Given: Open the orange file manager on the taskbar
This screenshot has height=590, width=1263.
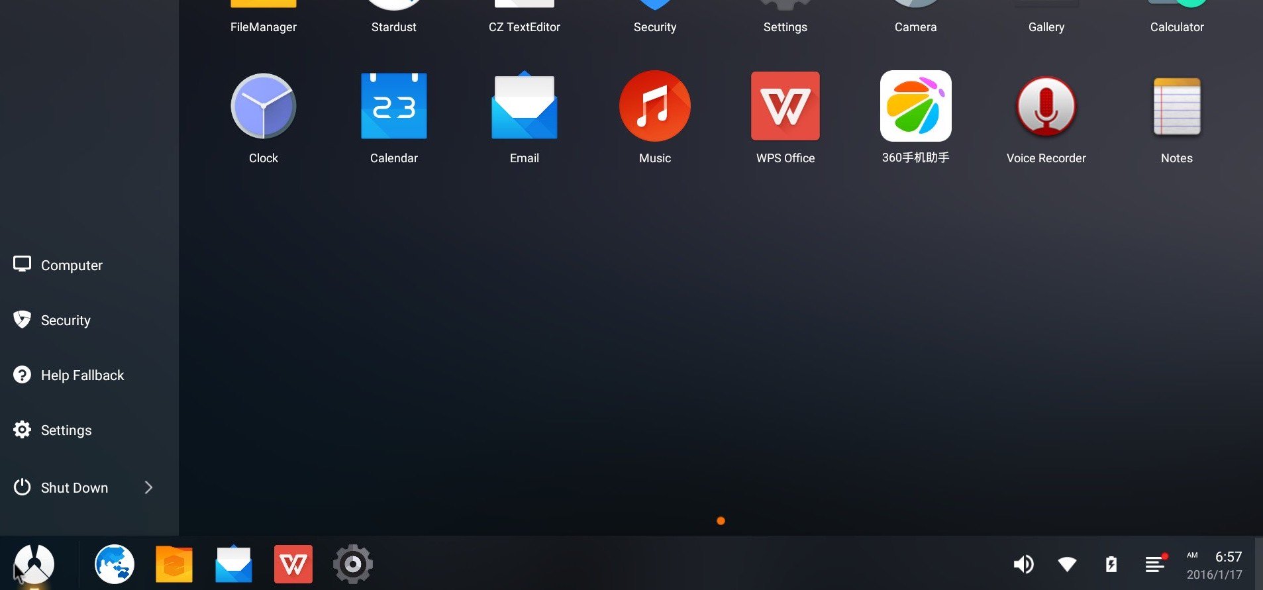Looking at the screenshot, I should [174, 564].
